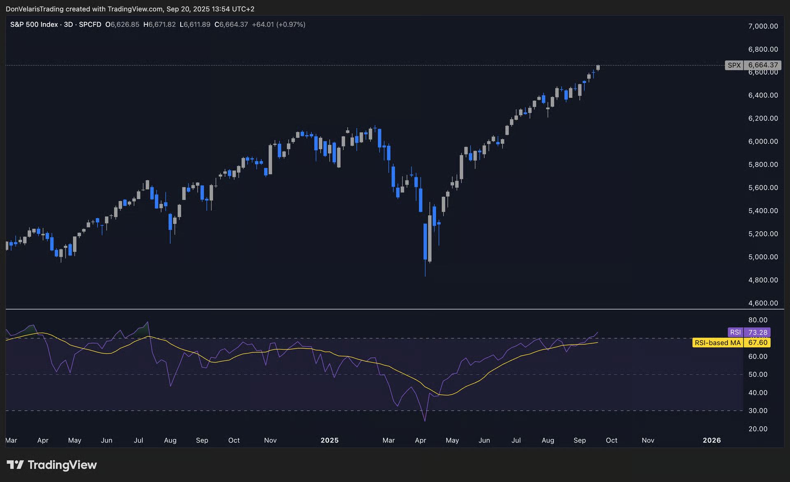
Task: Click the S&P 500 Index symbol title
Action: click(x=34, y=25)
